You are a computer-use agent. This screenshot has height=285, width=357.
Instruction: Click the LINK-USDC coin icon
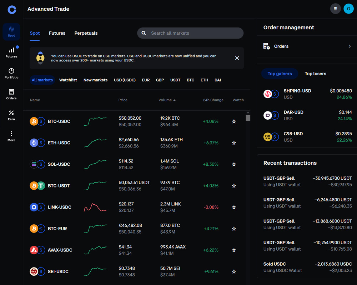(37, 207)
